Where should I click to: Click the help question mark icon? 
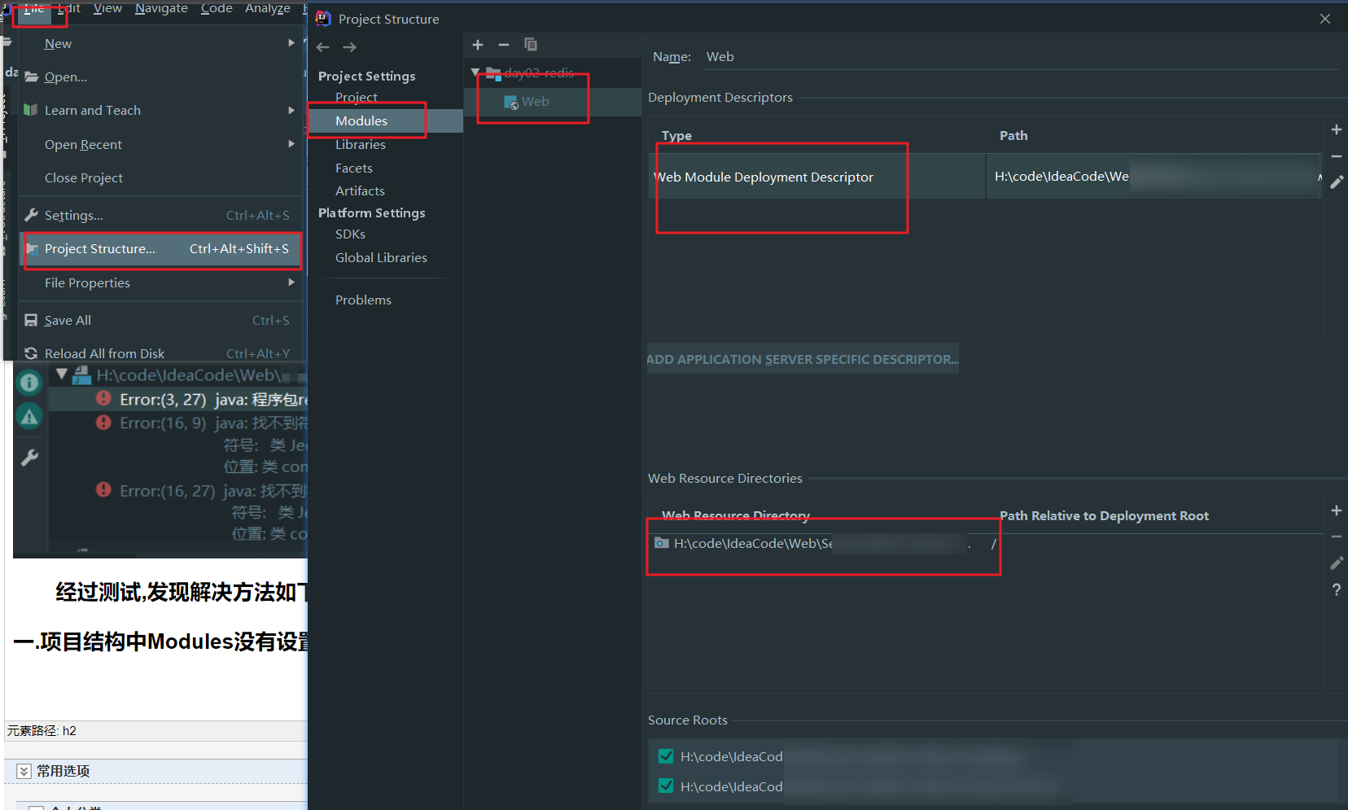click(1336, 589)
